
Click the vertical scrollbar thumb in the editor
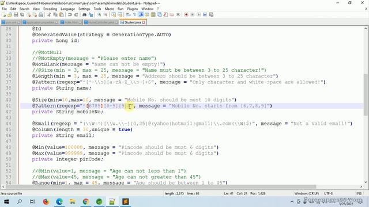click(x=366, y=94)
